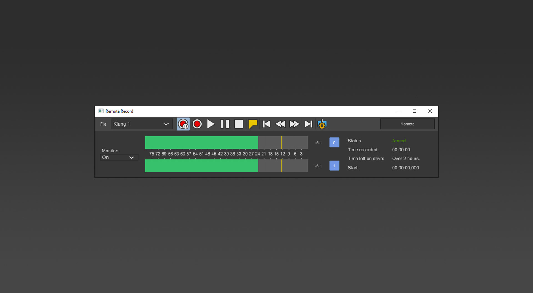Click the Play button

click(x=211, y=124)
